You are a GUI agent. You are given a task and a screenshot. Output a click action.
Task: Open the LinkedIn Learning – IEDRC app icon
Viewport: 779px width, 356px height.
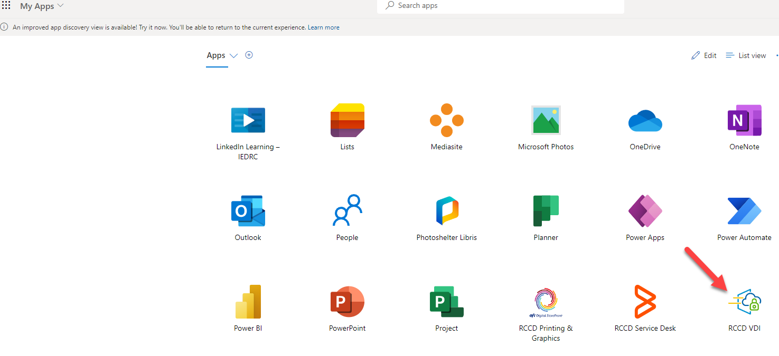(x=248, y=120)
